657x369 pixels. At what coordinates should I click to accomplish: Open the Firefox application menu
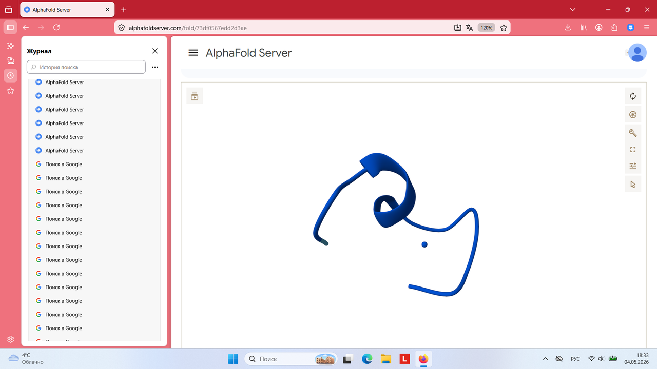646,28
